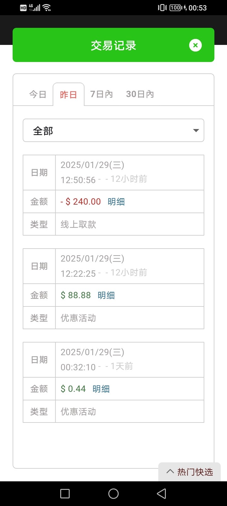The height and width of the screenshot is (506, 227).
Task: Tap the battery indicator icon
Action: 175,8
